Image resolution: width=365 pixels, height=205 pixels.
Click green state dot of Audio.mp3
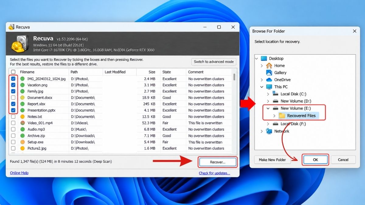click(23, 129)
